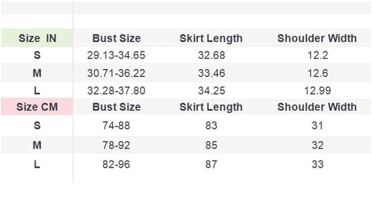This screenshot has width=372, height=202.
Task: Click skirt length value 33.46
Action: 211,73
